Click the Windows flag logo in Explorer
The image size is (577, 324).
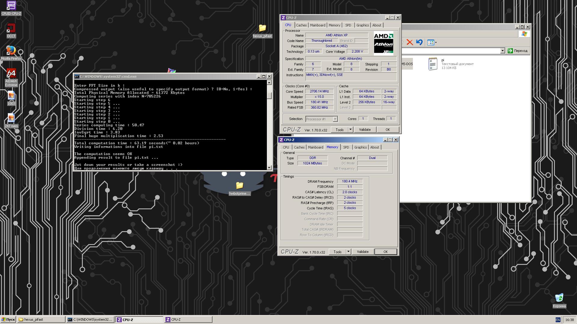(524, 34)
